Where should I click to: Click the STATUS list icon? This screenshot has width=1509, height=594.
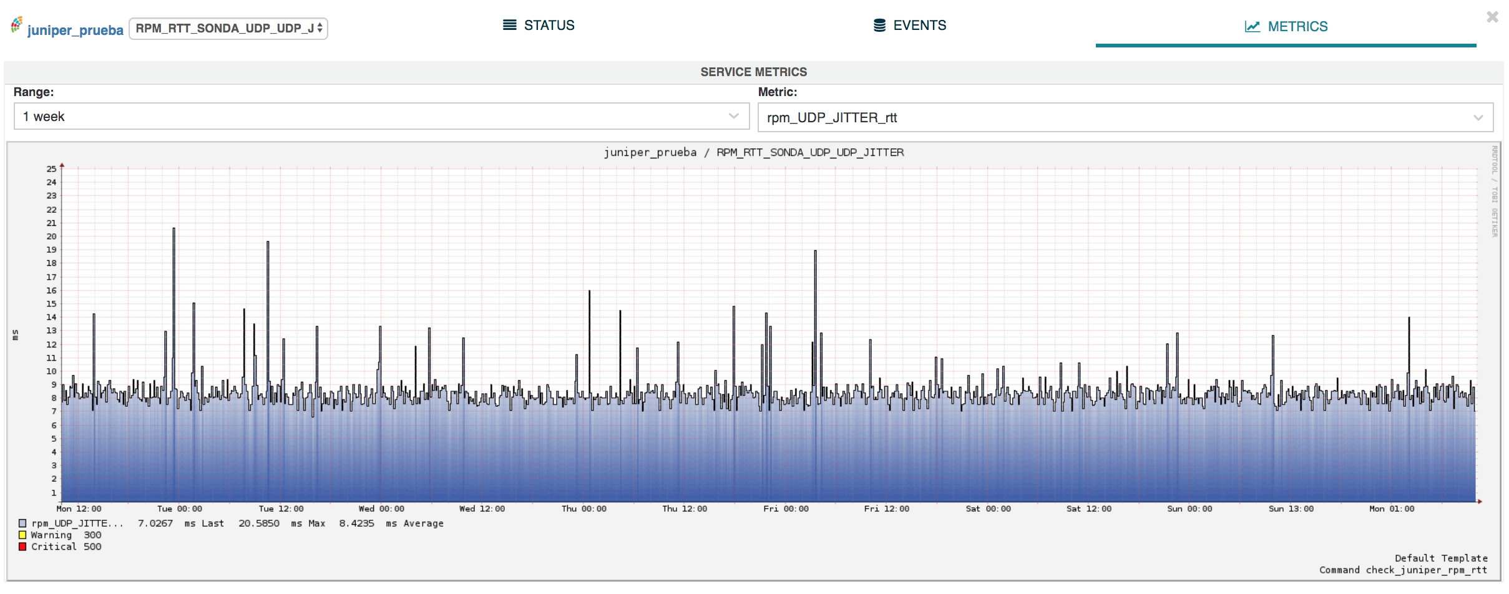point(510,25)
